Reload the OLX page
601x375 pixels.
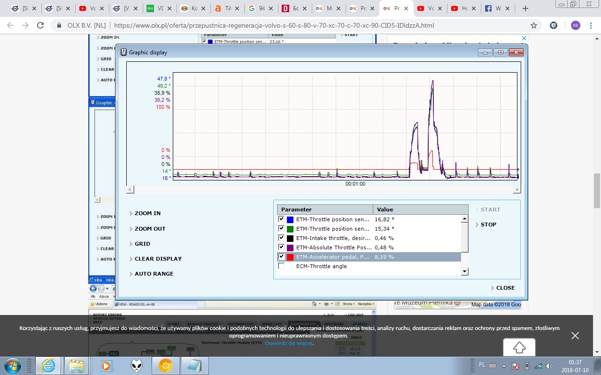40,26
